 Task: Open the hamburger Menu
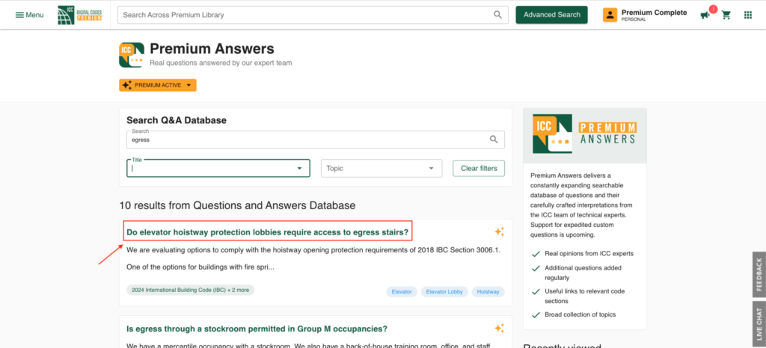point(29,15)
